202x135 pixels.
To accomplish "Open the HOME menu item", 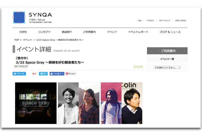I will coord(23,32).
